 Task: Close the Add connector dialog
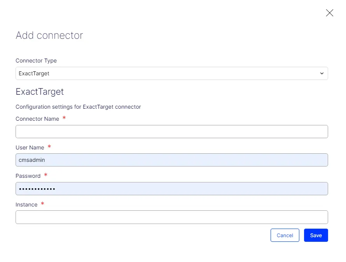(x=329, y=13)
